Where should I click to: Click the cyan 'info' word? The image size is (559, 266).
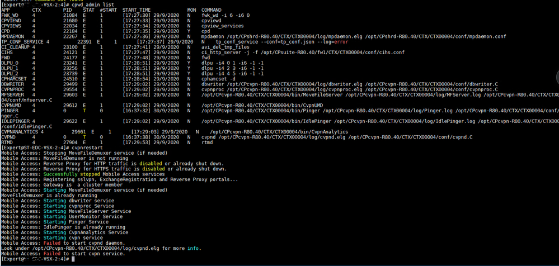[194, 249]
